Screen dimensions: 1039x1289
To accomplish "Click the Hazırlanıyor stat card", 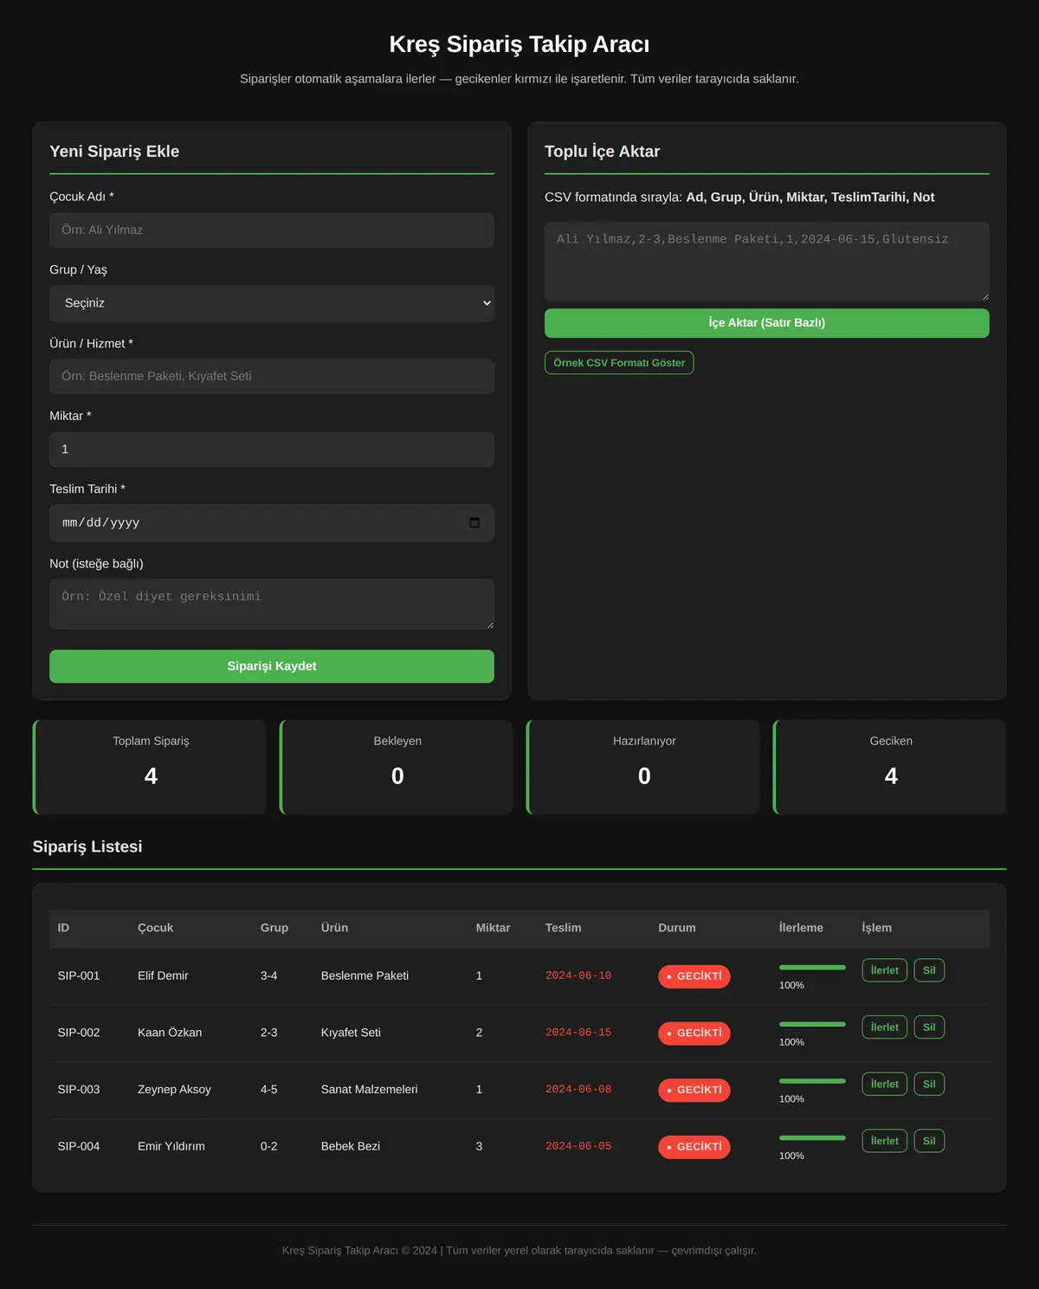I will (x=643, y=767).
